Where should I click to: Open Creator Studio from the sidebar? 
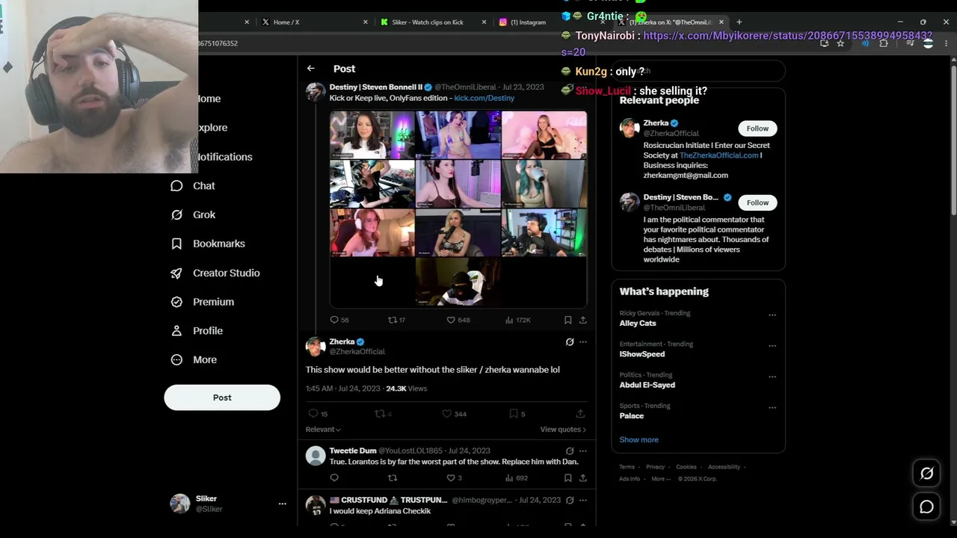227,273
